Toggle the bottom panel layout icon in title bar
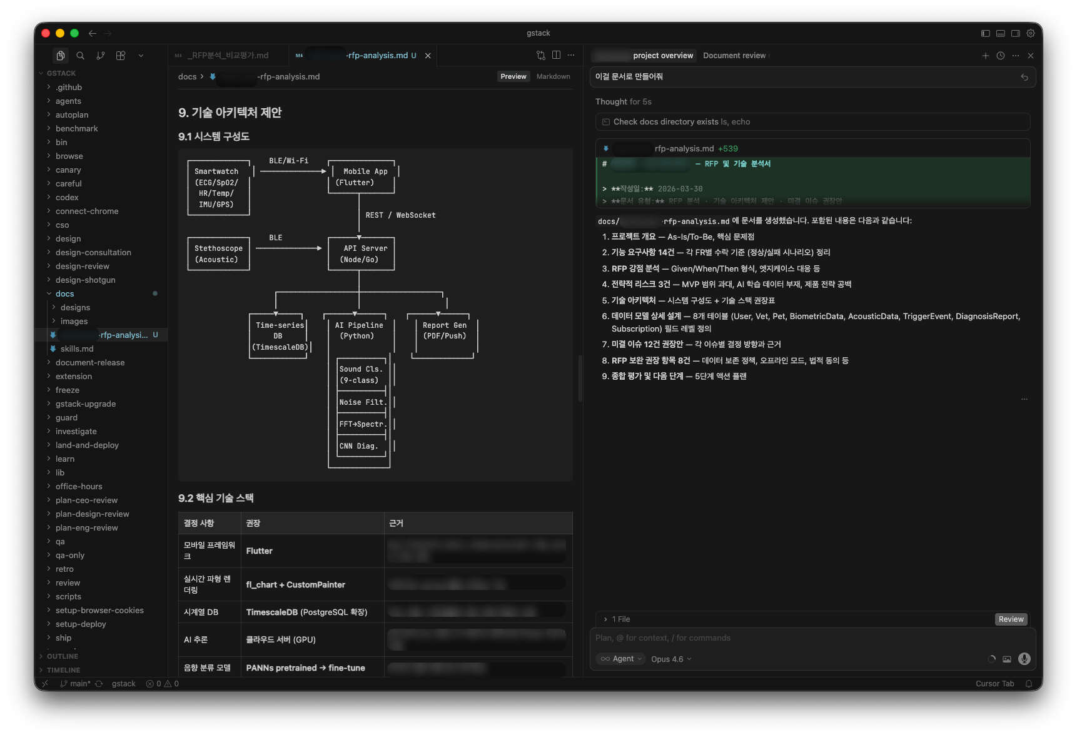 coord(1001,33)
